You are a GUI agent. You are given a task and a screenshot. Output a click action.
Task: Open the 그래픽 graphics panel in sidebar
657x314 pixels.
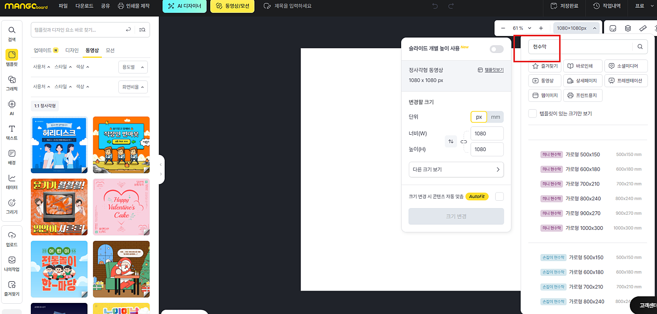[x=12, y=83]
